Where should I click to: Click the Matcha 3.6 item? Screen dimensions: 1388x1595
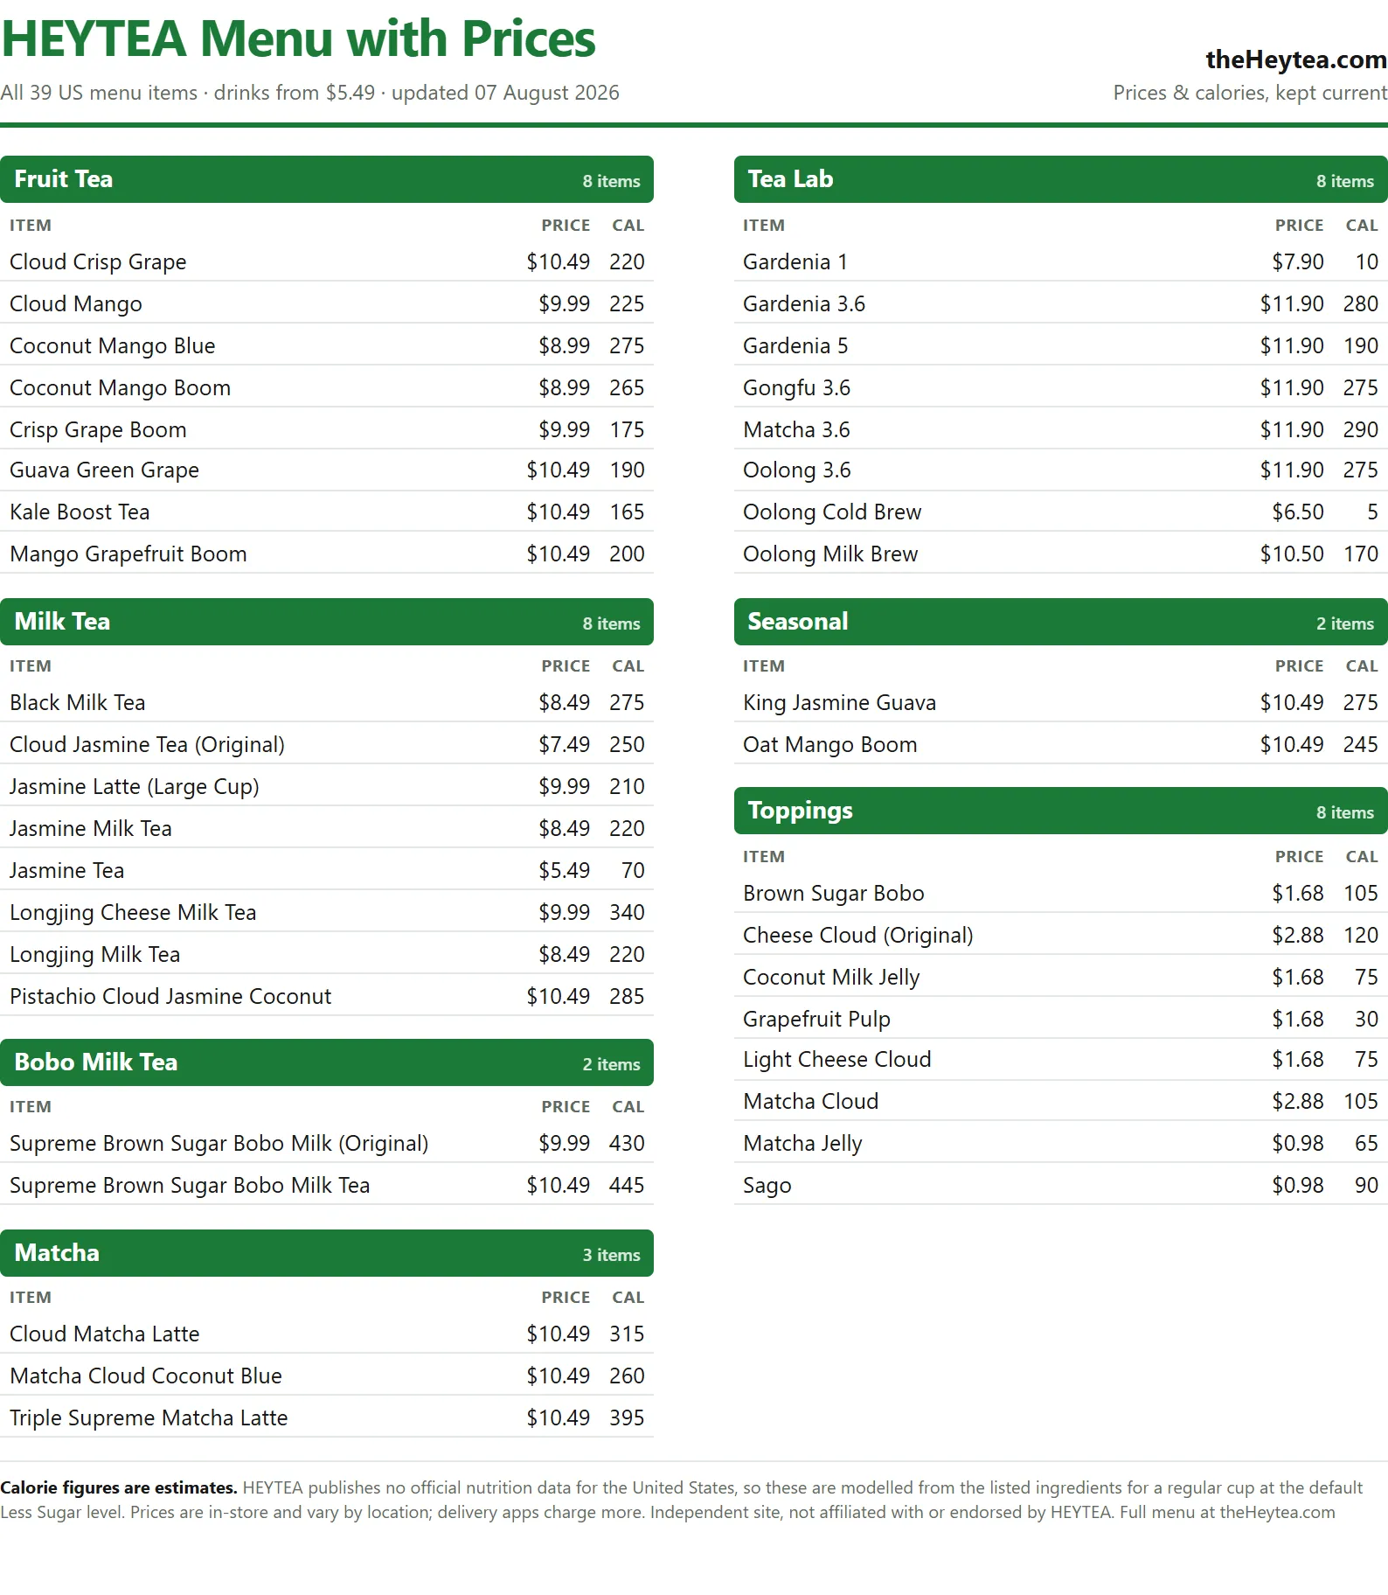click(x=1060, y=429)
